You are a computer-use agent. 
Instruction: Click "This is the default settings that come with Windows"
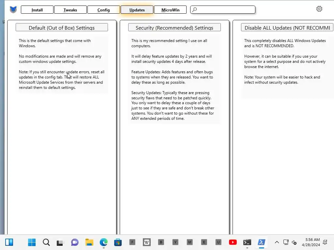[55, 43]
